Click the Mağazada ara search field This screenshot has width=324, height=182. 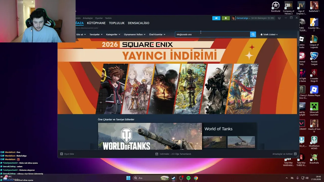click(x=213, y=34)
